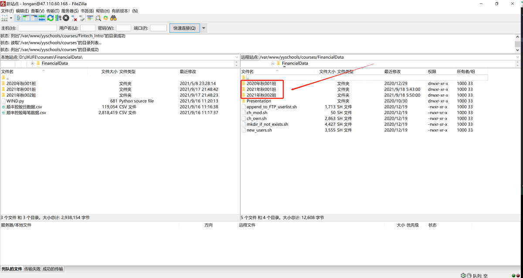Click the 用户名 username input field

[x=88, y=28]
